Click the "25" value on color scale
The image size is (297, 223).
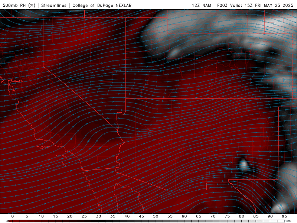tap(84, 216)
